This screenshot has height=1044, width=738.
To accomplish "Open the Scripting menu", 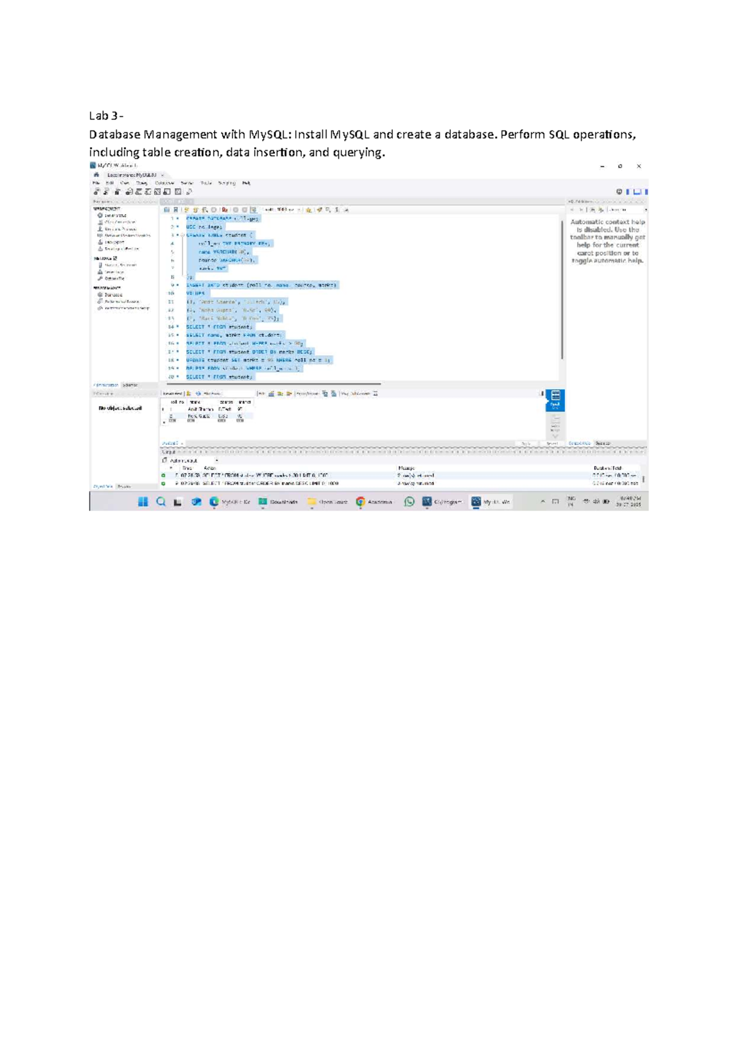I will 227,183.
